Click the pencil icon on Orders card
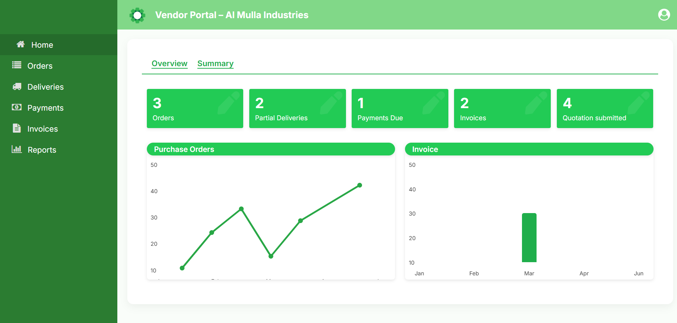This screenshot has height=323, width=677. 228,103
